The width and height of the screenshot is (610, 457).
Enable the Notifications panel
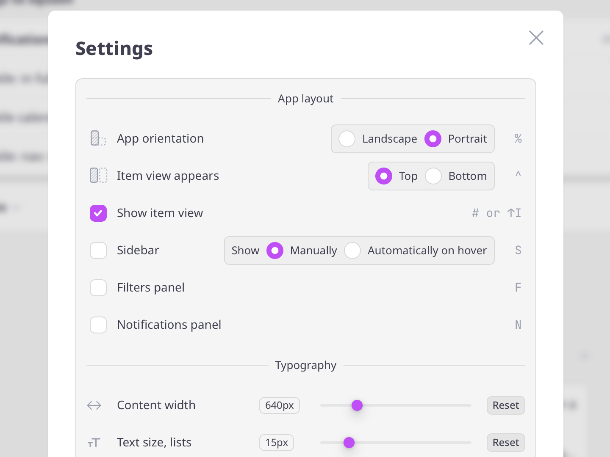(98, 325)
